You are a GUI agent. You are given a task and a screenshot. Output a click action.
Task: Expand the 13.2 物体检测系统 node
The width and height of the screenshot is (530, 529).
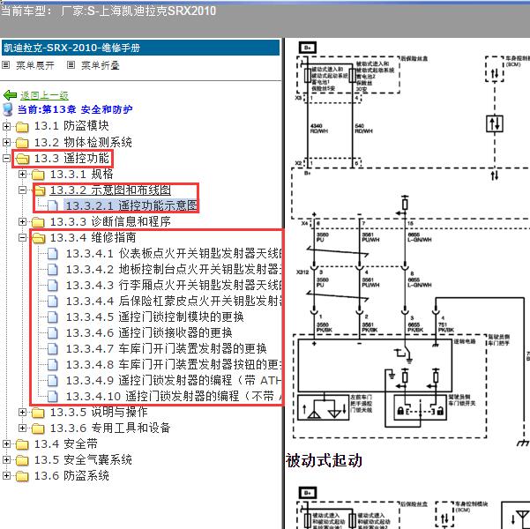click(6, 142)
